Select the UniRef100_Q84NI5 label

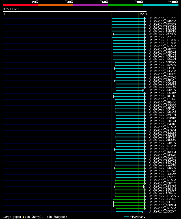point(162,118)
